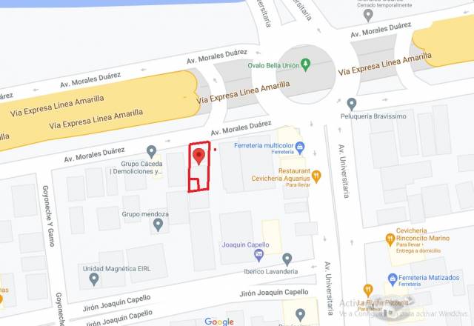Viewport: 474px width, 326px height.
Task: Select the Joaquín Capello business icon
Action: 258,256
